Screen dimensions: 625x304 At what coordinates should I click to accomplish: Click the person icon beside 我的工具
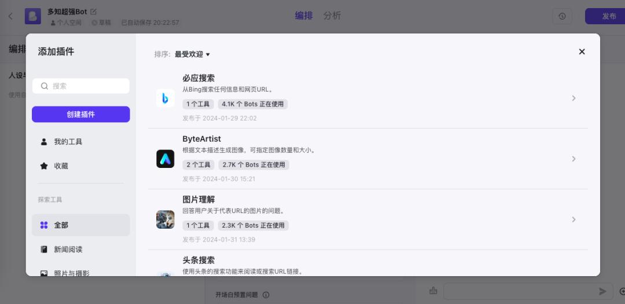[x=44, y=142]
